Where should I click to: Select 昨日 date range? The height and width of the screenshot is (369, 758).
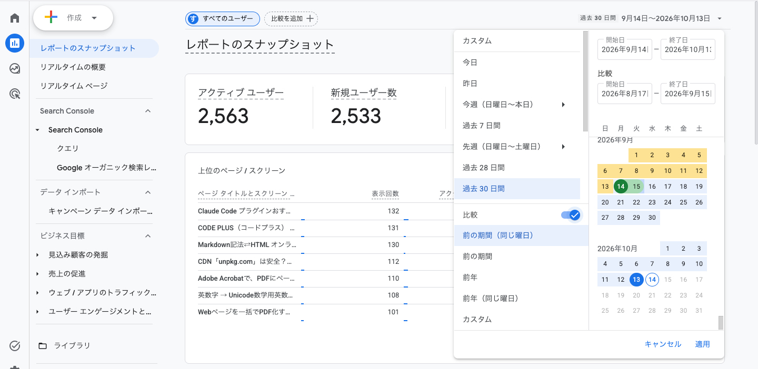pos(517,83)
